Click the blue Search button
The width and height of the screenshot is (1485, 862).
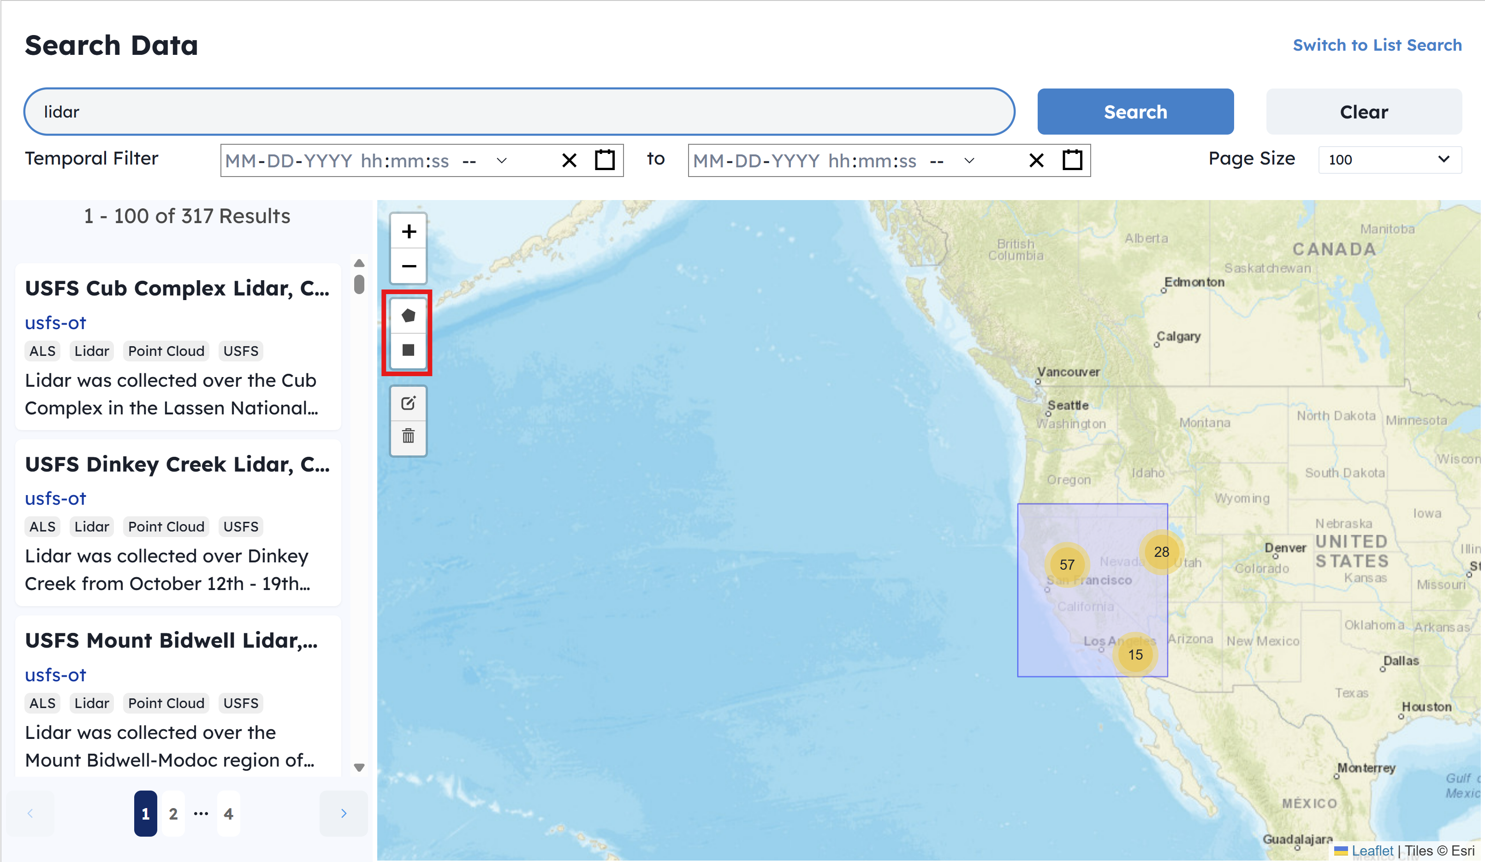coord(1135,112)
